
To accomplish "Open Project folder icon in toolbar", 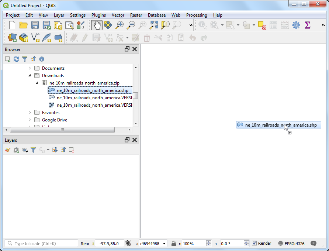I will tap(24, 25).
